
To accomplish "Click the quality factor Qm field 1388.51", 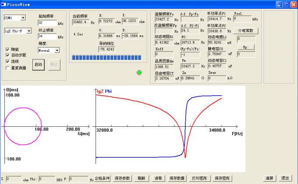I will 164,67.
